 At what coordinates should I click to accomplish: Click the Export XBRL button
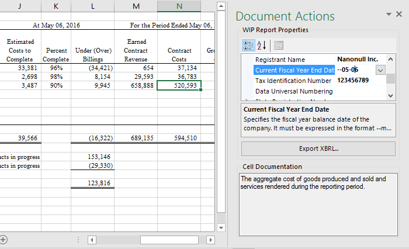pyautogui.click(x=318, y=148)
